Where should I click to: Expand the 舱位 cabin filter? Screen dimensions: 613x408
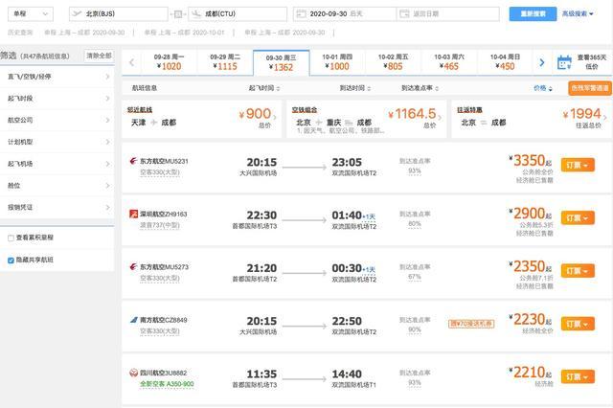pyautogui.click(x=57, y=186)
